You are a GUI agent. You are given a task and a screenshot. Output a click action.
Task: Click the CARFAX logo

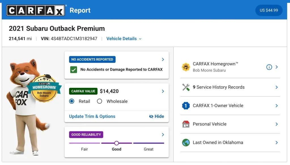pos(36,10)
